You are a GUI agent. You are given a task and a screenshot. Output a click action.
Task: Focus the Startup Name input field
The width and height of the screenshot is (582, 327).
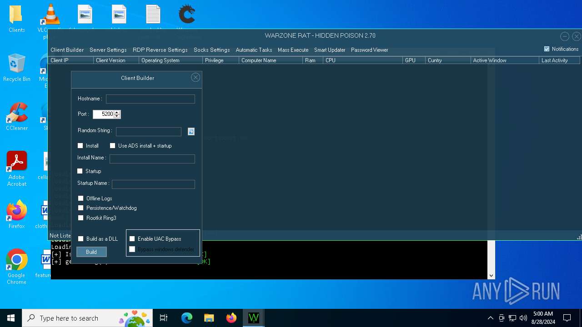click(x=153, y=184)
